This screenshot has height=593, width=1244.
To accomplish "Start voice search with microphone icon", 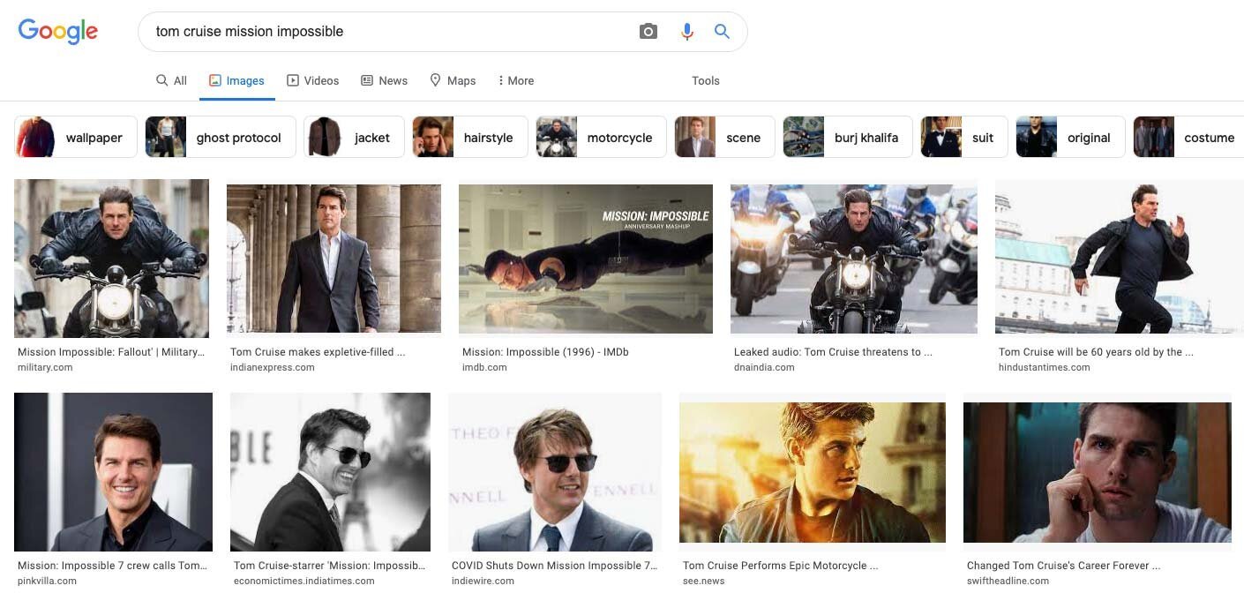I will pyautogui.click(x=686, y=32).
